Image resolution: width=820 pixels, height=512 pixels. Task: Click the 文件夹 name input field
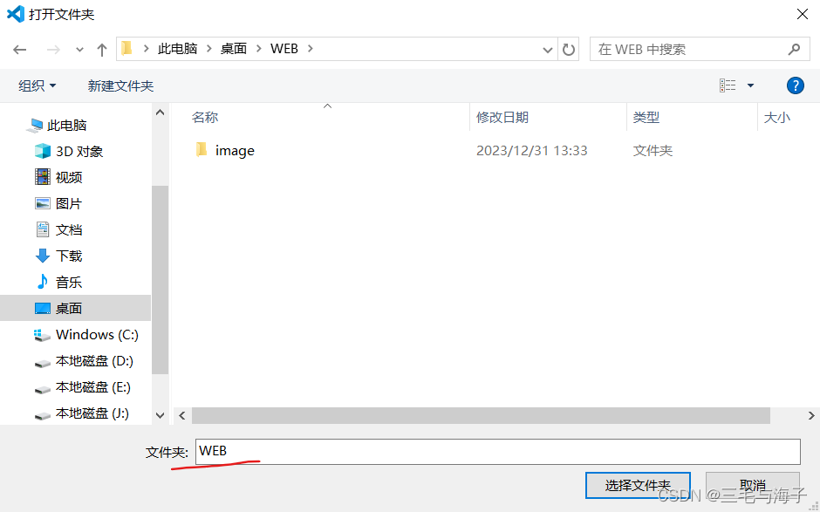498,451
